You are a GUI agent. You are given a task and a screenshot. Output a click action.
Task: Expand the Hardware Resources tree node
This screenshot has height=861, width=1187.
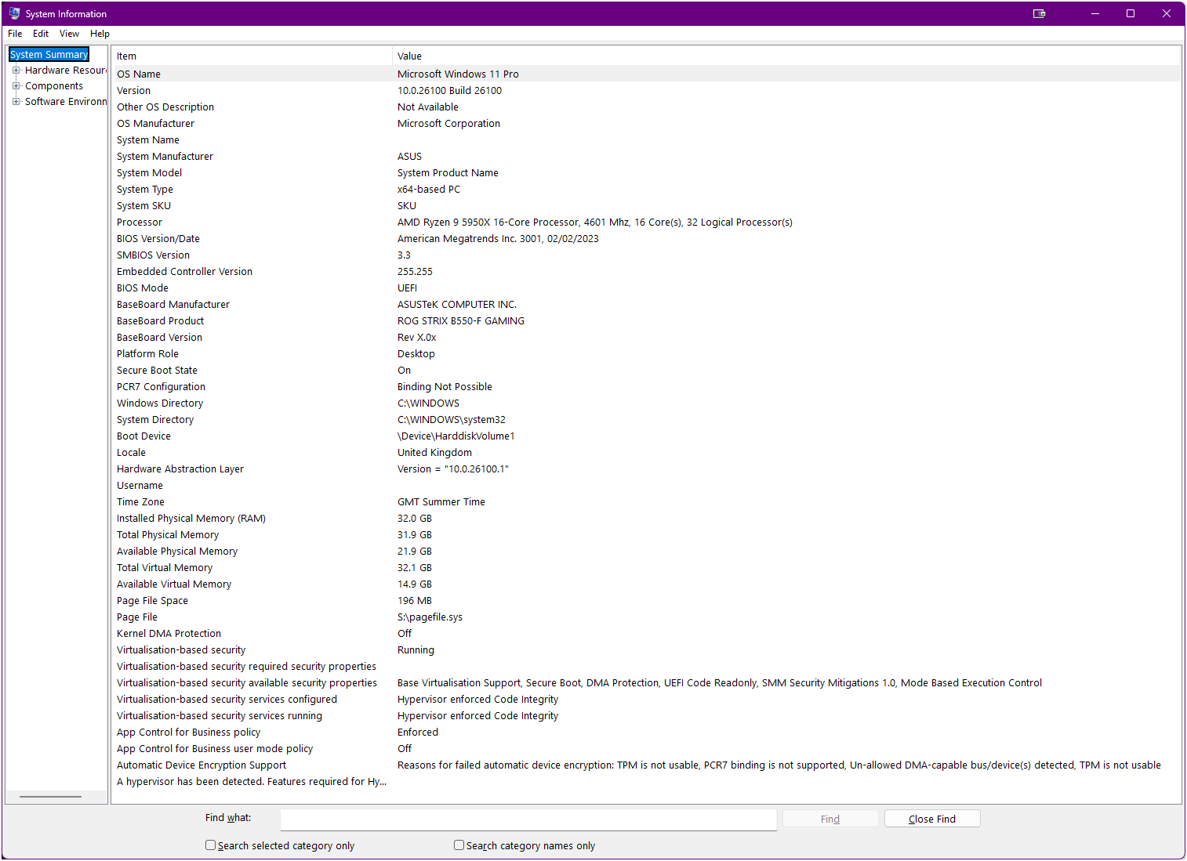pyautogui.click(x=16, y=71)
